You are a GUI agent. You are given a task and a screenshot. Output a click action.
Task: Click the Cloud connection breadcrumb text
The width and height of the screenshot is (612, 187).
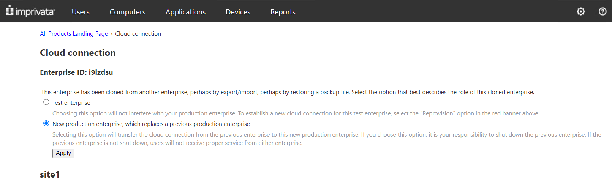tap(138, 33)
